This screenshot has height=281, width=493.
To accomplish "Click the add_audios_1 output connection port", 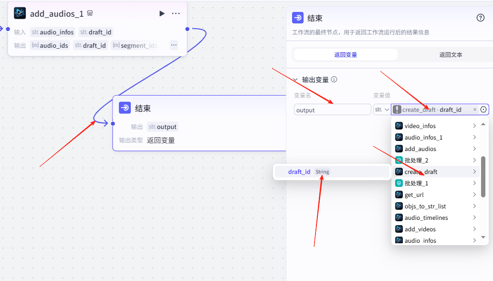I will pyautogui.click(x=188, y=29).
